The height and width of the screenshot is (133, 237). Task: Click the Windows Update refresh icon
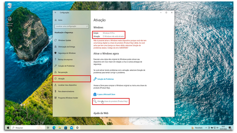point(56,40)
